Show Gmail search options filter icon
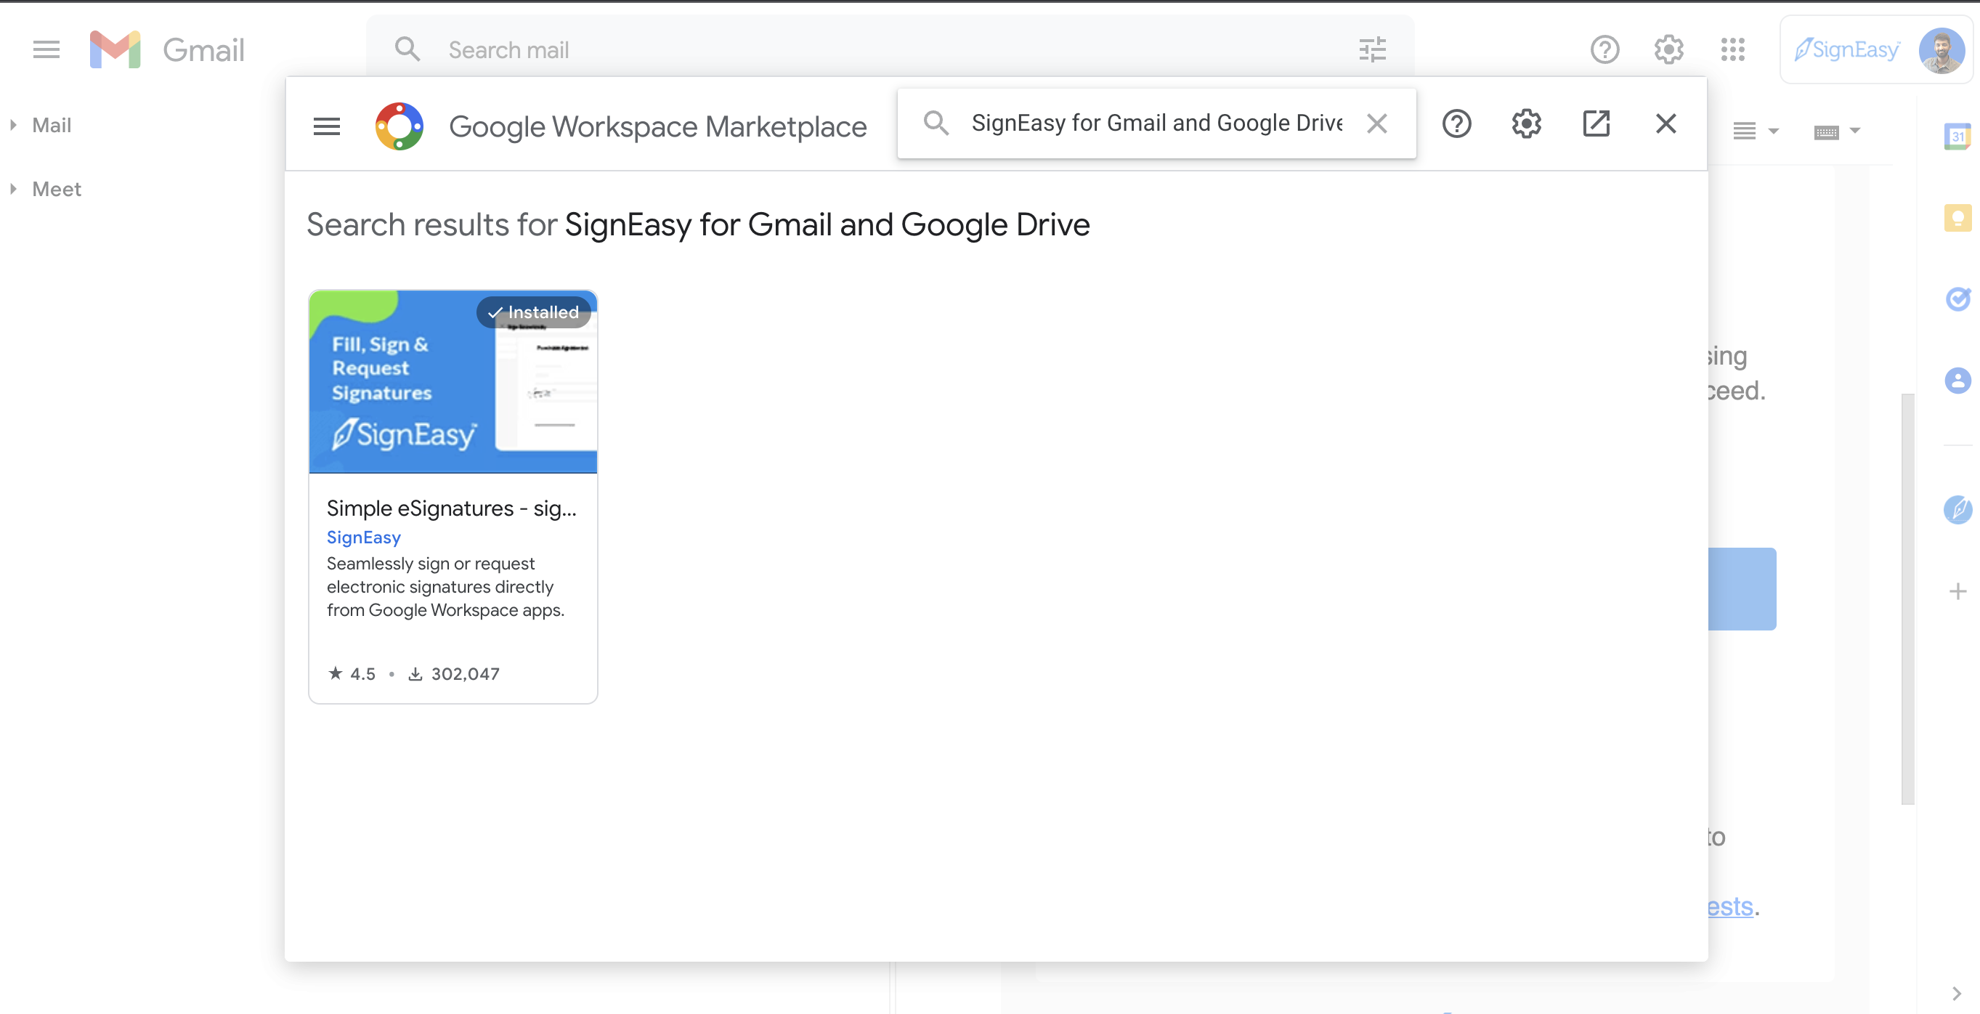Viewport: 1980px width, 1014px height. 1372,50
